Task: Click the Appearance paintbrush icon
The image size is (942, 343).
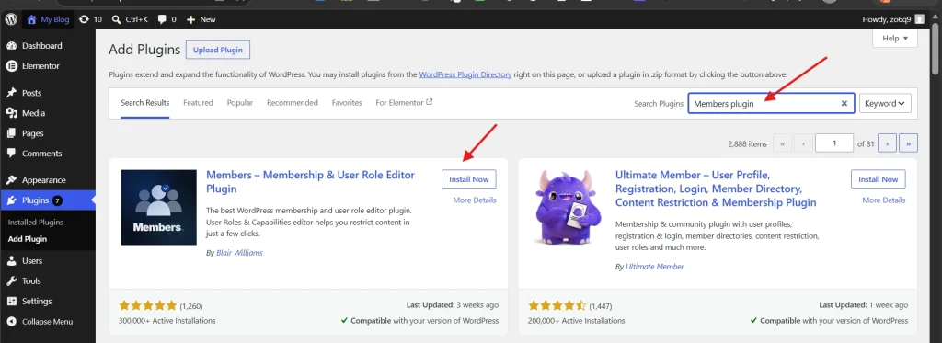Action: point(11,180)
